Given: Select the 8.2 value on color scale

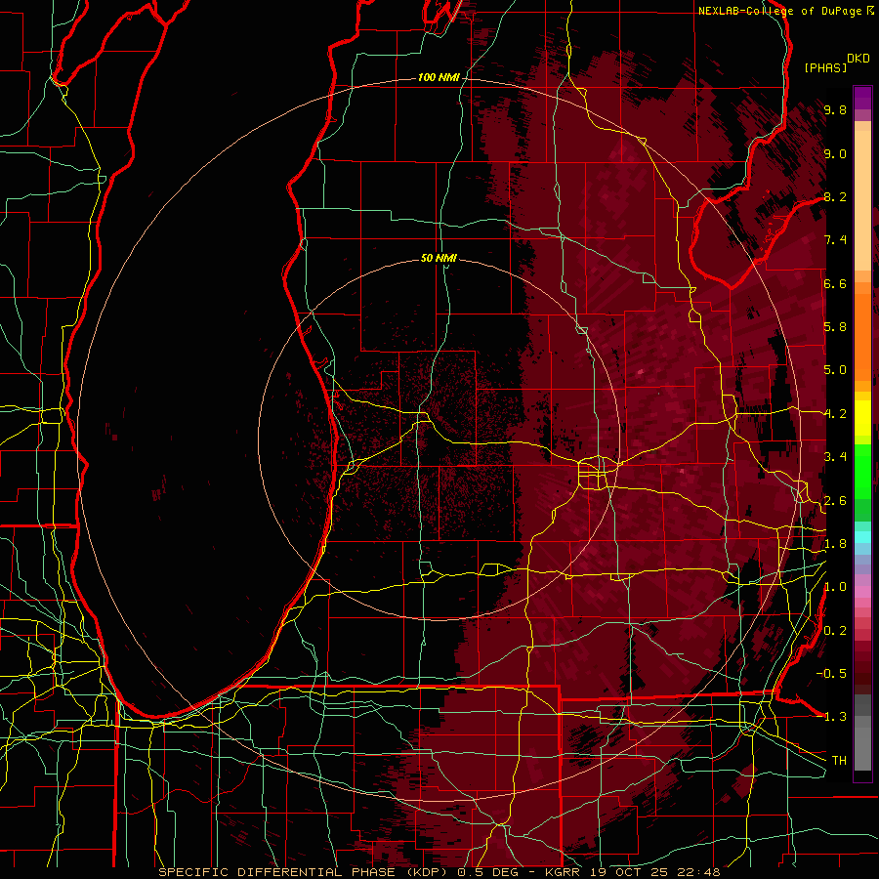Looking at the screenshot, I should pos(835,196).
